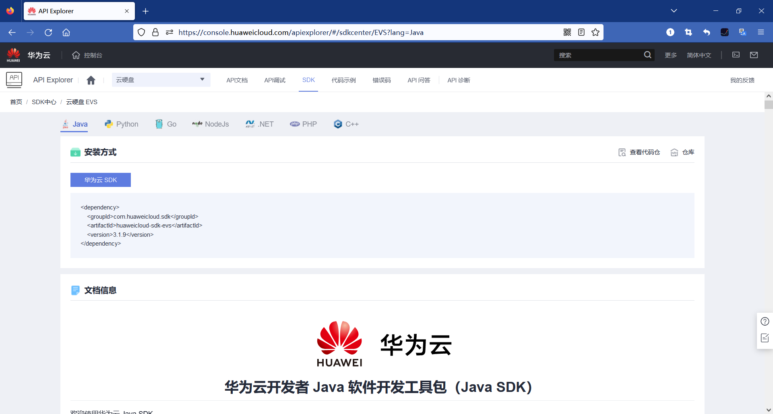Open the 错误码 section
Screen dimensions: 773x414
coord(381,80)
